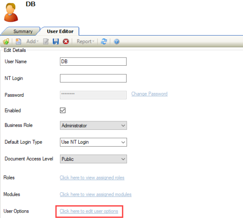The image size is (243, 218).
Task: Open help with the question mark icon
Action: pos(116,42)
